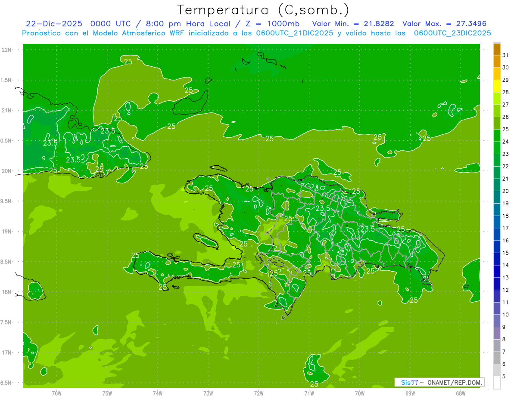The image size is (517, 399).
Task: Click the '71W' longitude axis label
Action: tap(309, 393)
